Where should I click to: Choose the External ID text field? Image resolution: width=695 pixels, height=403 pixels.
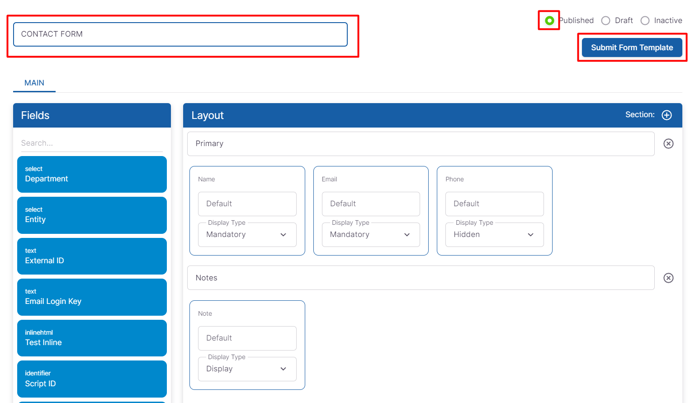(92, 256)
